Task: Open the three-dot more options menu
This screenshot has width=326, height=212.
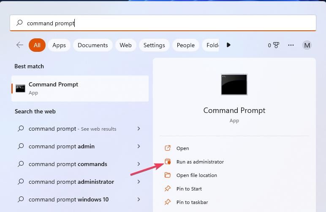Action: (x=291, y=45)
